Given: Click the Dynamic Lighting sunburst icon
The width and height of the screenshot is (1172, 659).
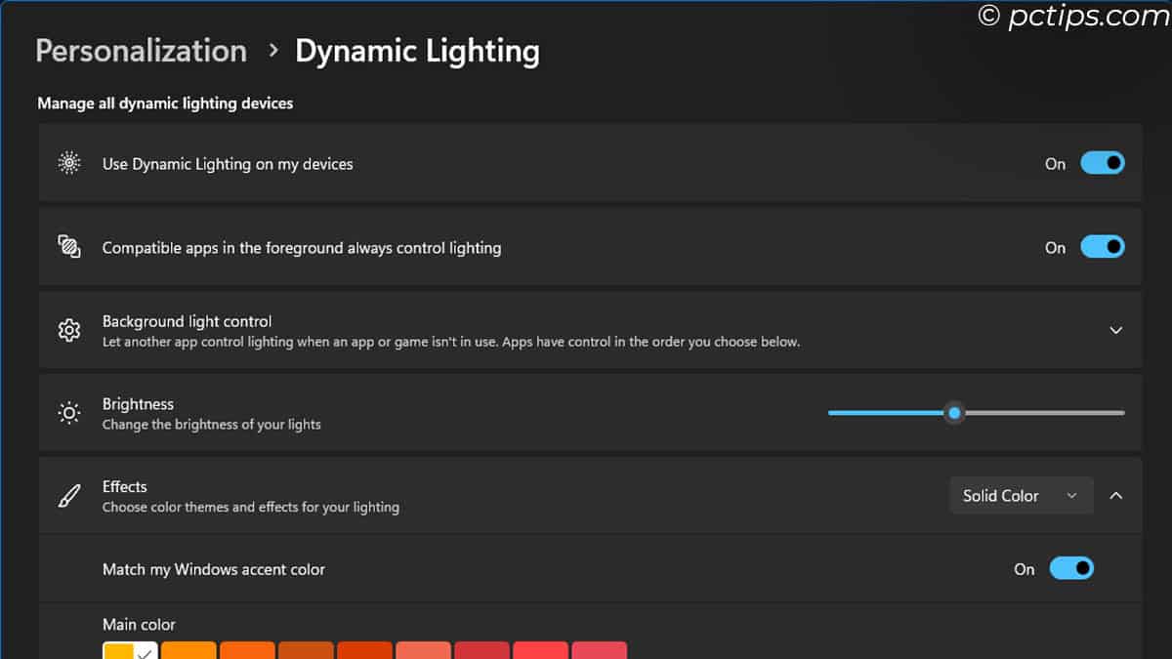Looking at the screenshot, I should click(x=69, y=164).
